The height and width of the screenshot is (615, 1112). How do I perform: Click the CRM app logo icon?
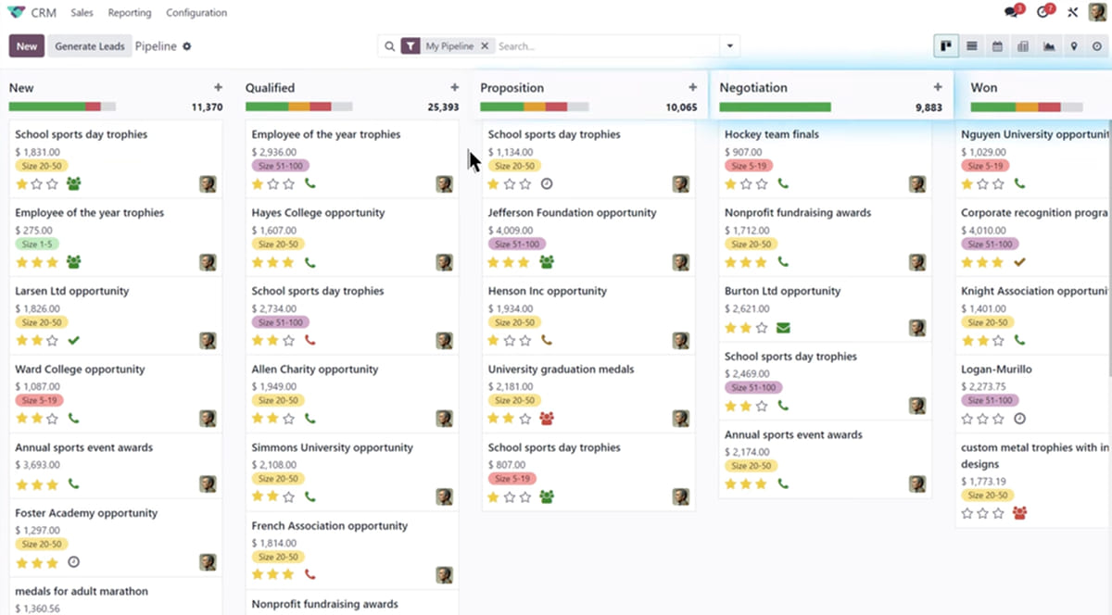16,13
